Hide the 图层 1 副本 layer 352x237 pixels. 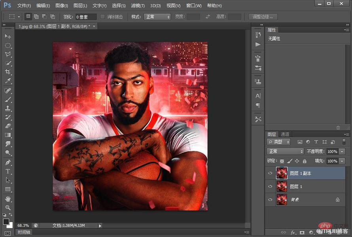pyautogui.click(x=270, y=173)
